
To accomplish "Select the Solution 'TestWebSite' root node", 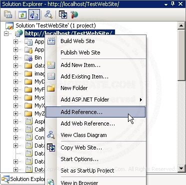I will [x=55, y=25].
